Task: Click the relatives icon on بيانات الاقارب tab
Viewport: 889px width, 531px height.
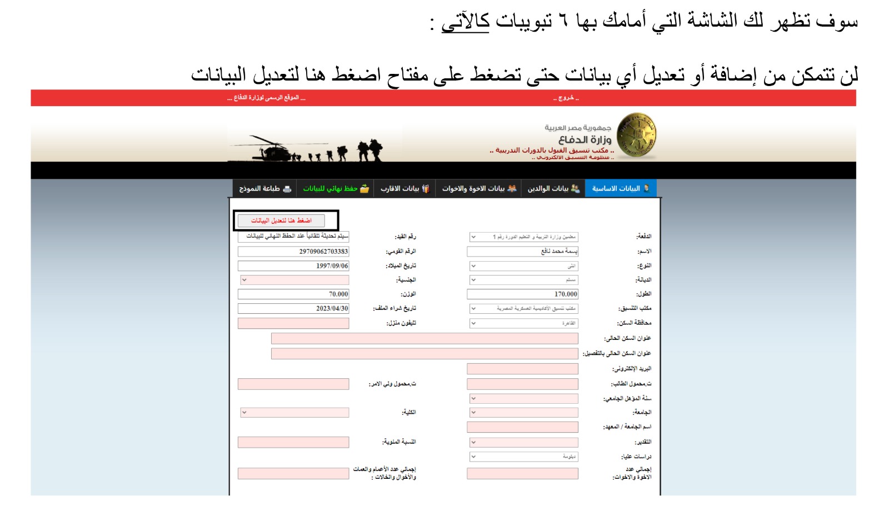Action: tap(426, 189)
